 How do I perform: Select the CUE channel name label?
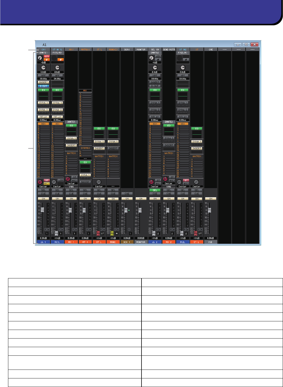coord(210,242)
